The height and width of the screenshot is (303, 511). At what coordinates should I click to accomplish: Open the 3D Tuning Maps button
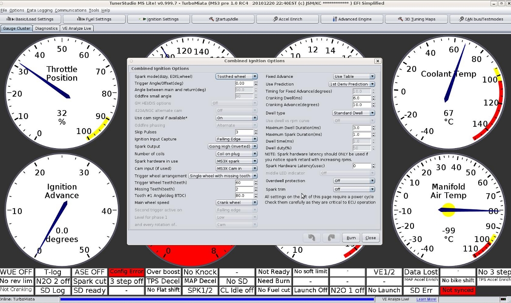point(416,19)
